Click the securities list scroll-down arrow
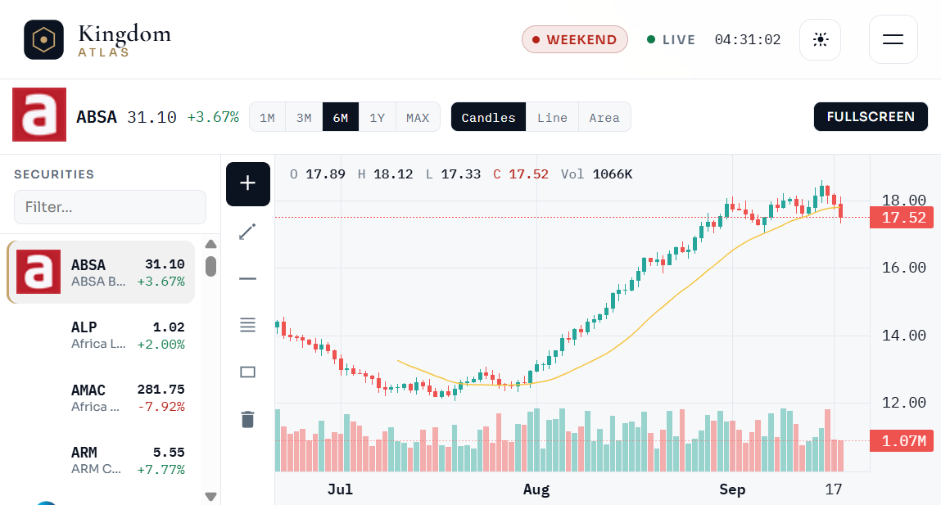The width and height of the screenshot is (941, 505). tap(210, 497)
